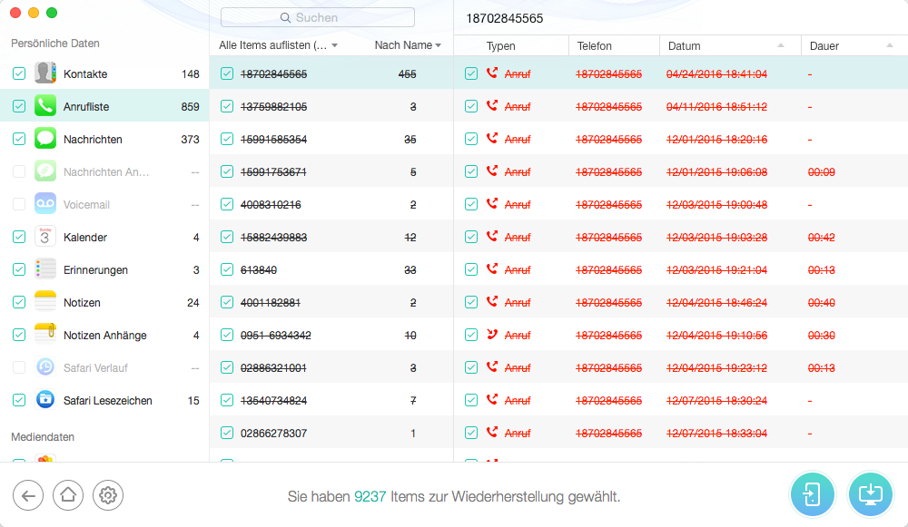Image resolution: width=908 pixels, height=527 pixels.
Task: Select the Safari Verlauf category
Action: 104,368
